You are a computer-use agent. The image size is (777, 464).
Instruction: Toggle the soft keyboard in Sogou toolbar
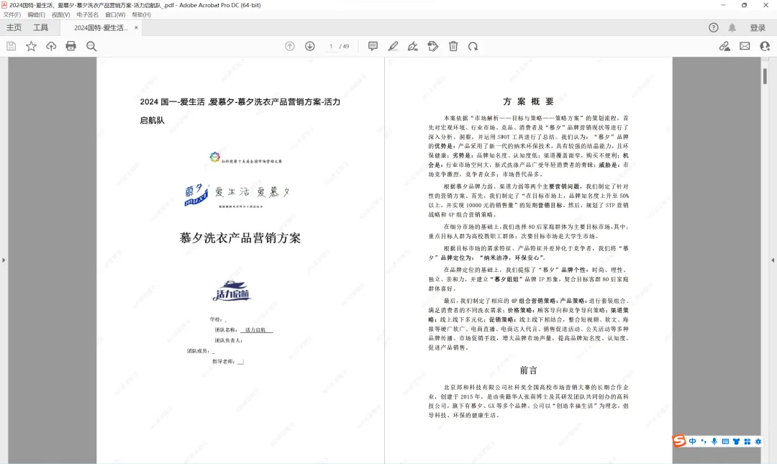[x=726, y=442]
